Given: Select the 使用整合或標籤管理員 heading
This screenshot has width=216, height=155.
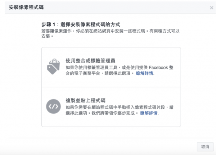Looking at the screenshot, I should (x=90, y=60).
